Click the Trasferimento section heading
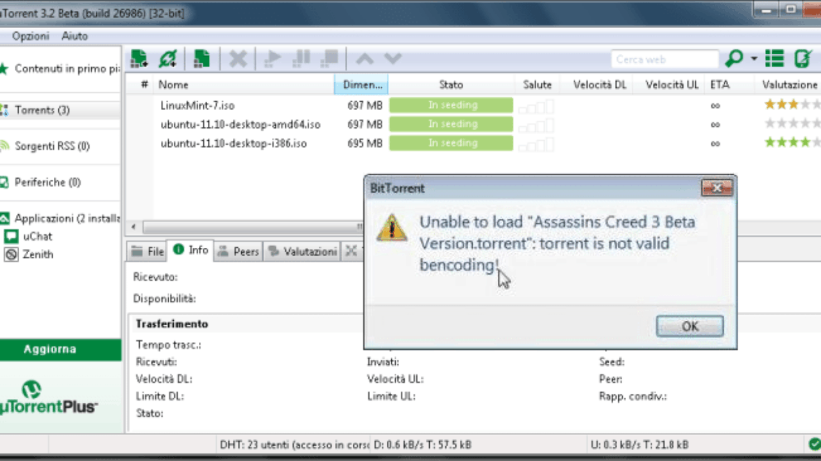The image size is (821, 461). [x=172, y=324]
